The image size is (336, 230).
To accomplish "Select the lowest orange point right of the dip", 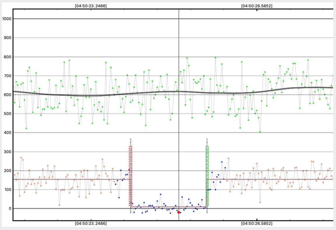I will pos(260,202).
